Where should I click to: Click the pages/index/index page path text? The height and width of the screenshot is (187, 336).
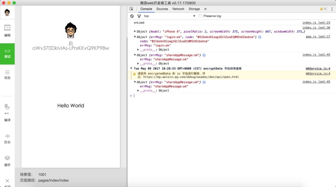click(54, 180)
